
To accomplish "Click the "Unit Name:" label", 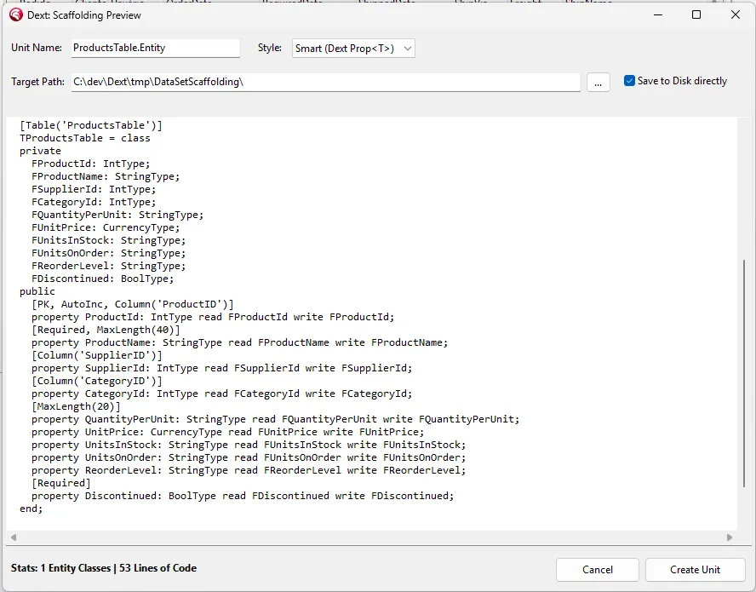I will pos(37,48).
